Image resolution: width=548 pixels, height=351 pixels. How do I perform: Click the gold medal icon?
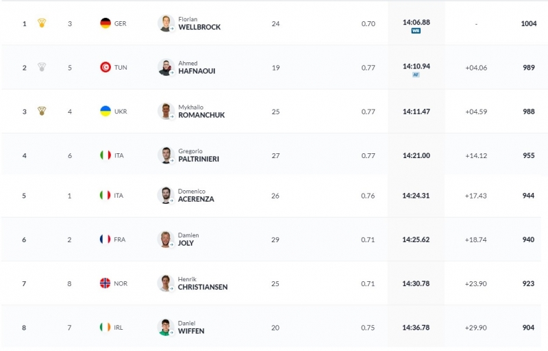42,24
